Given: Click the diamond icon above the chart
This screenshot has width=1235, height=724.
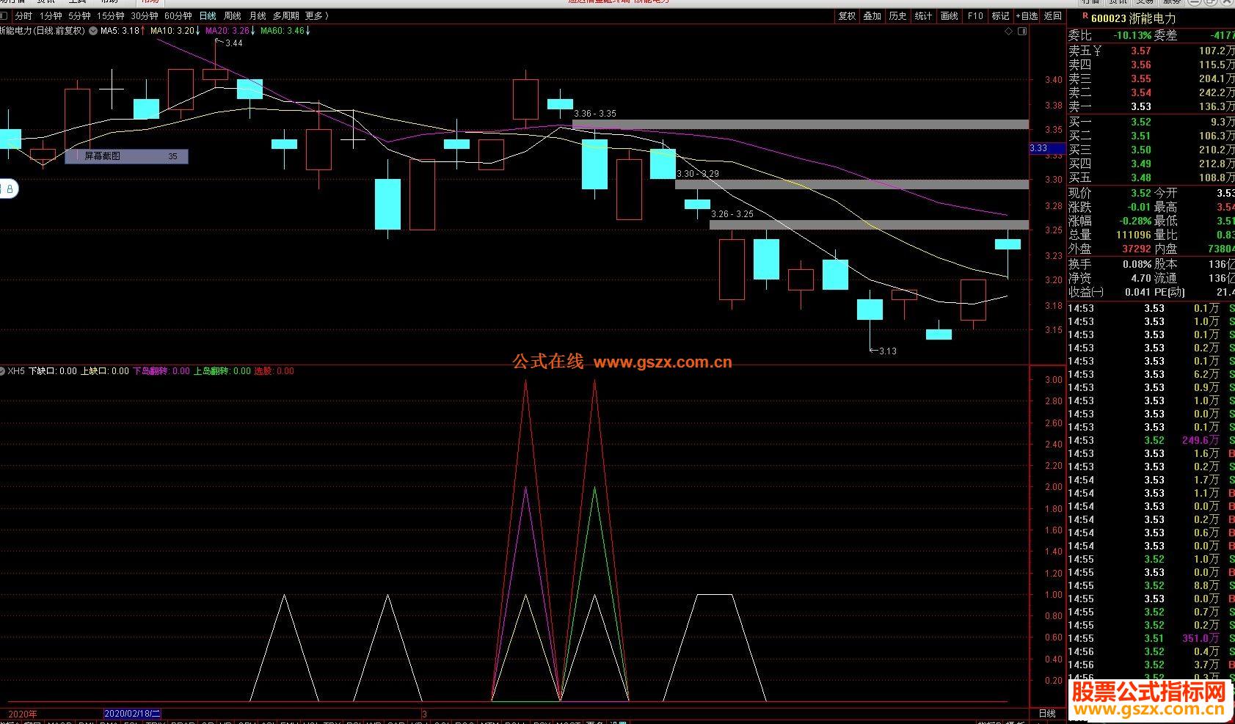Looking at the screenshot, I should 1009,32.
